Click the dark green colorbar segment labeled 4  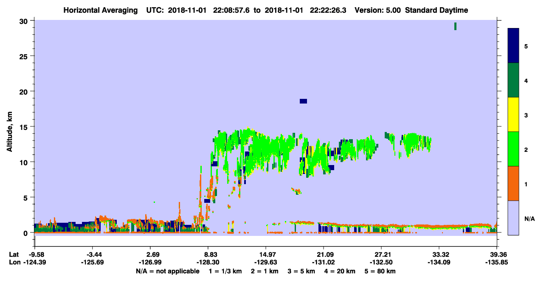pyautogui.click(x=513, y=80)
